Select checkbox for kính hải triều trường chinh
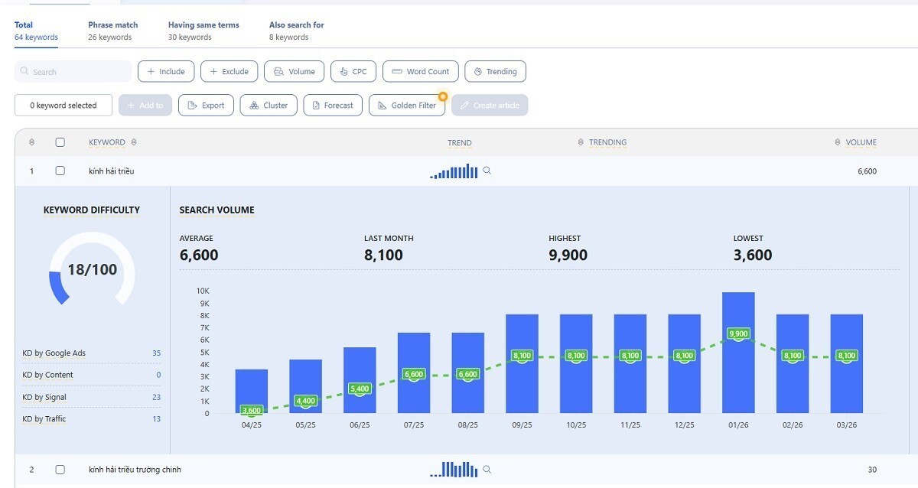The image size is (918, 488). (60, 469)
